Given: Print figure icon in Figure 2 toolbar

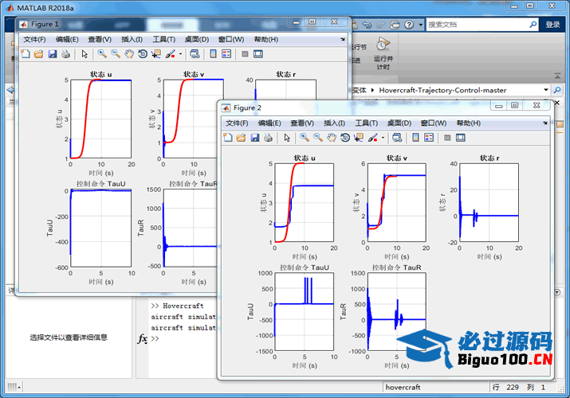Looking at the screenshot, I should pos(269,138).
